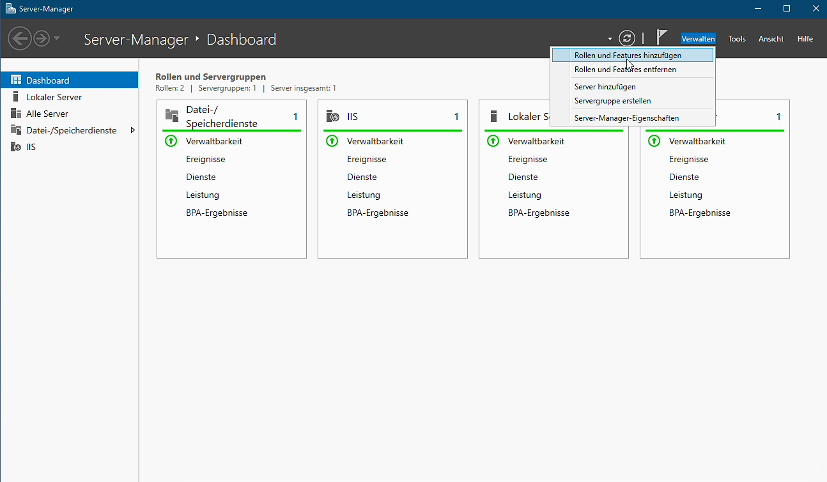This screenshot has width=827, height=482.
Task: Click the Dashboard icon in the sidebar
Action: pos(16,80)
